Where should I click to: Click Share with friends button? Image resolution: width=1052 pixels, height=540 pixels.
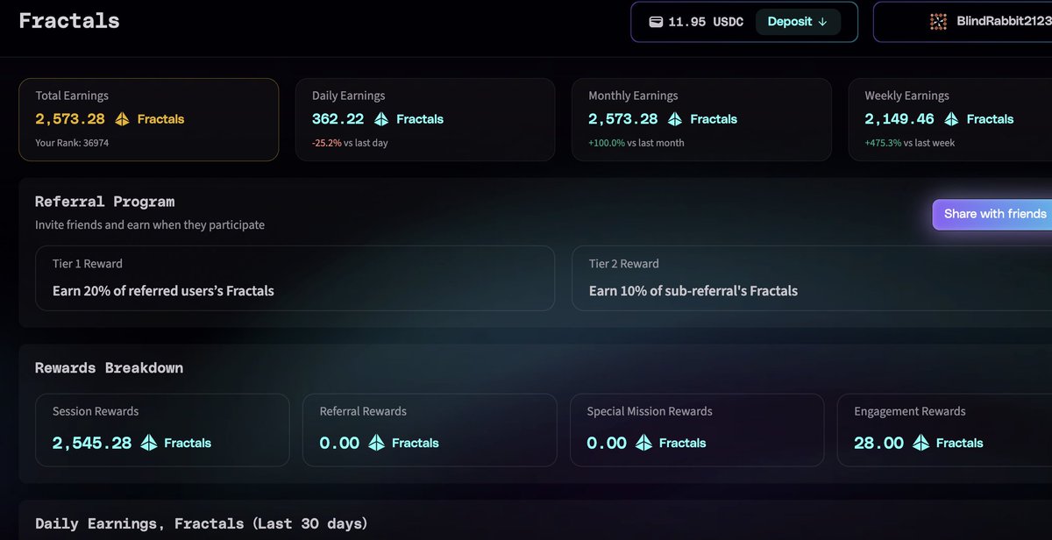pos(992,214)
